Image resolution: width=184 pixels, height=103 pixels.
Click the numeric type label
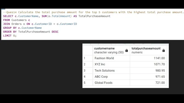tap(137, 52)
